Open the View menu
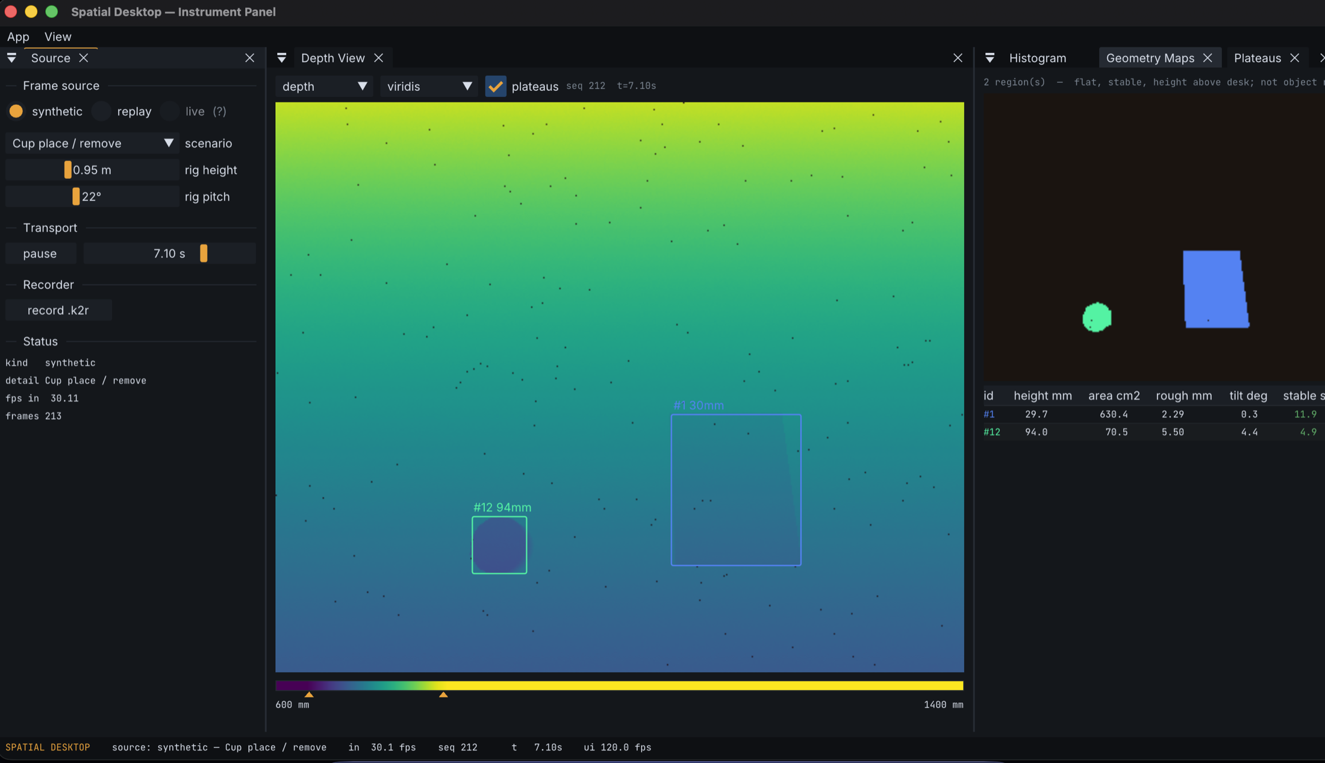 click(58, 37)
